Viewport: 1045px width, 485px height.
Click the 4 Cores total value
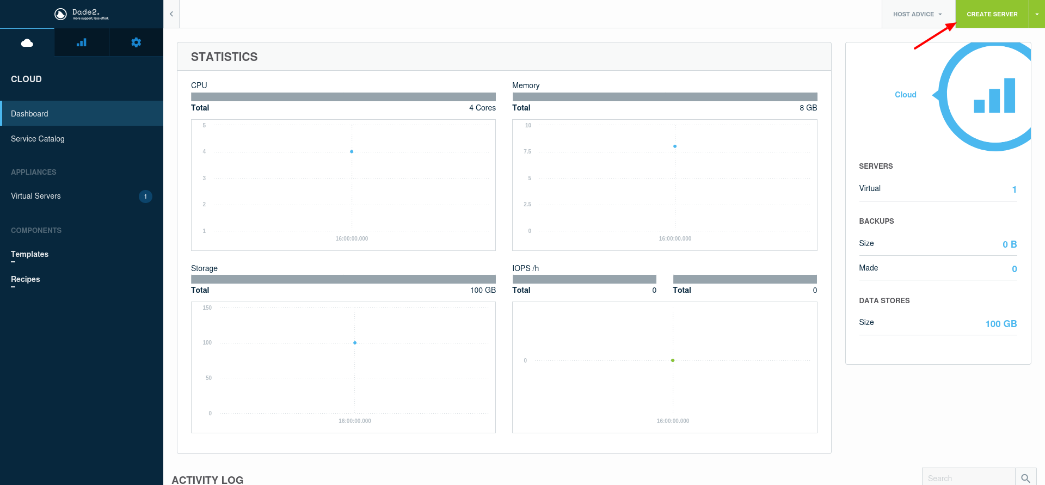point(482,108)
